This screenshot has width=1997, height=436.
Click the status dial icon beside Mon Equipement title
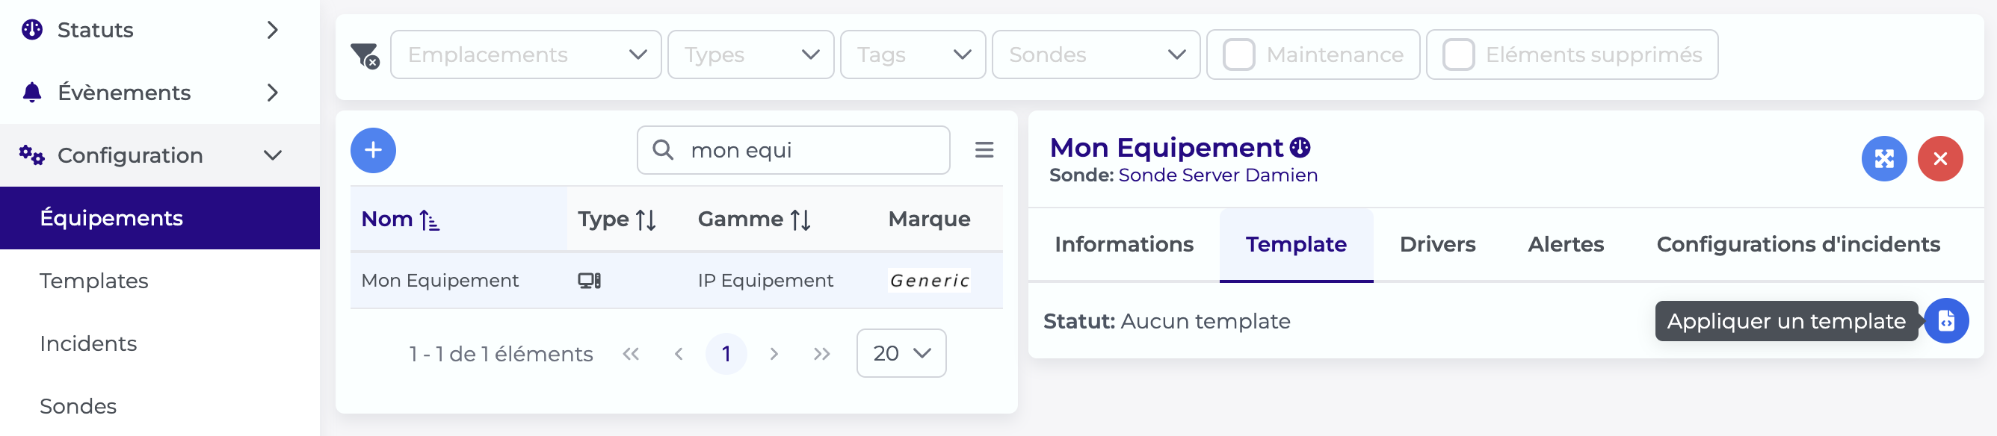coord(1300,147)
